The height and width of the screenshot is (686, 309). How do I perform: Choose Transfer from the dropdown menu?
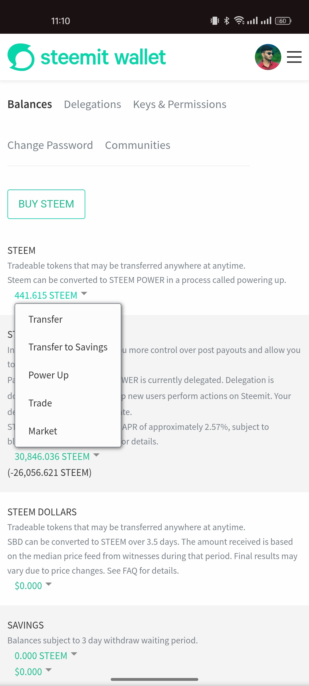coord(45,319)
